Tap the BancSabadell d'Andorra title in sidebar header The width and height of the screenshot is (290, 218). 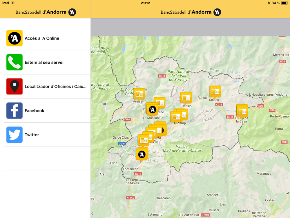point(46,12)
